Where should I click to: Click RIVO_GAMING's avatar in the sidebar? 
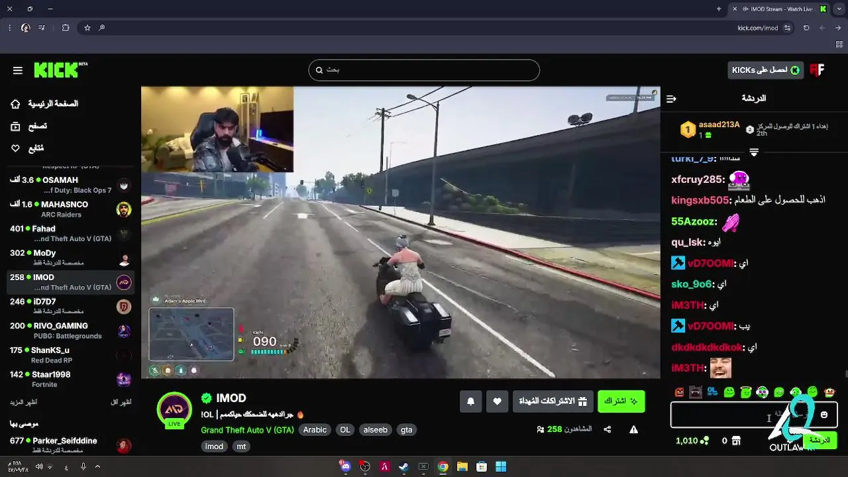124,331
